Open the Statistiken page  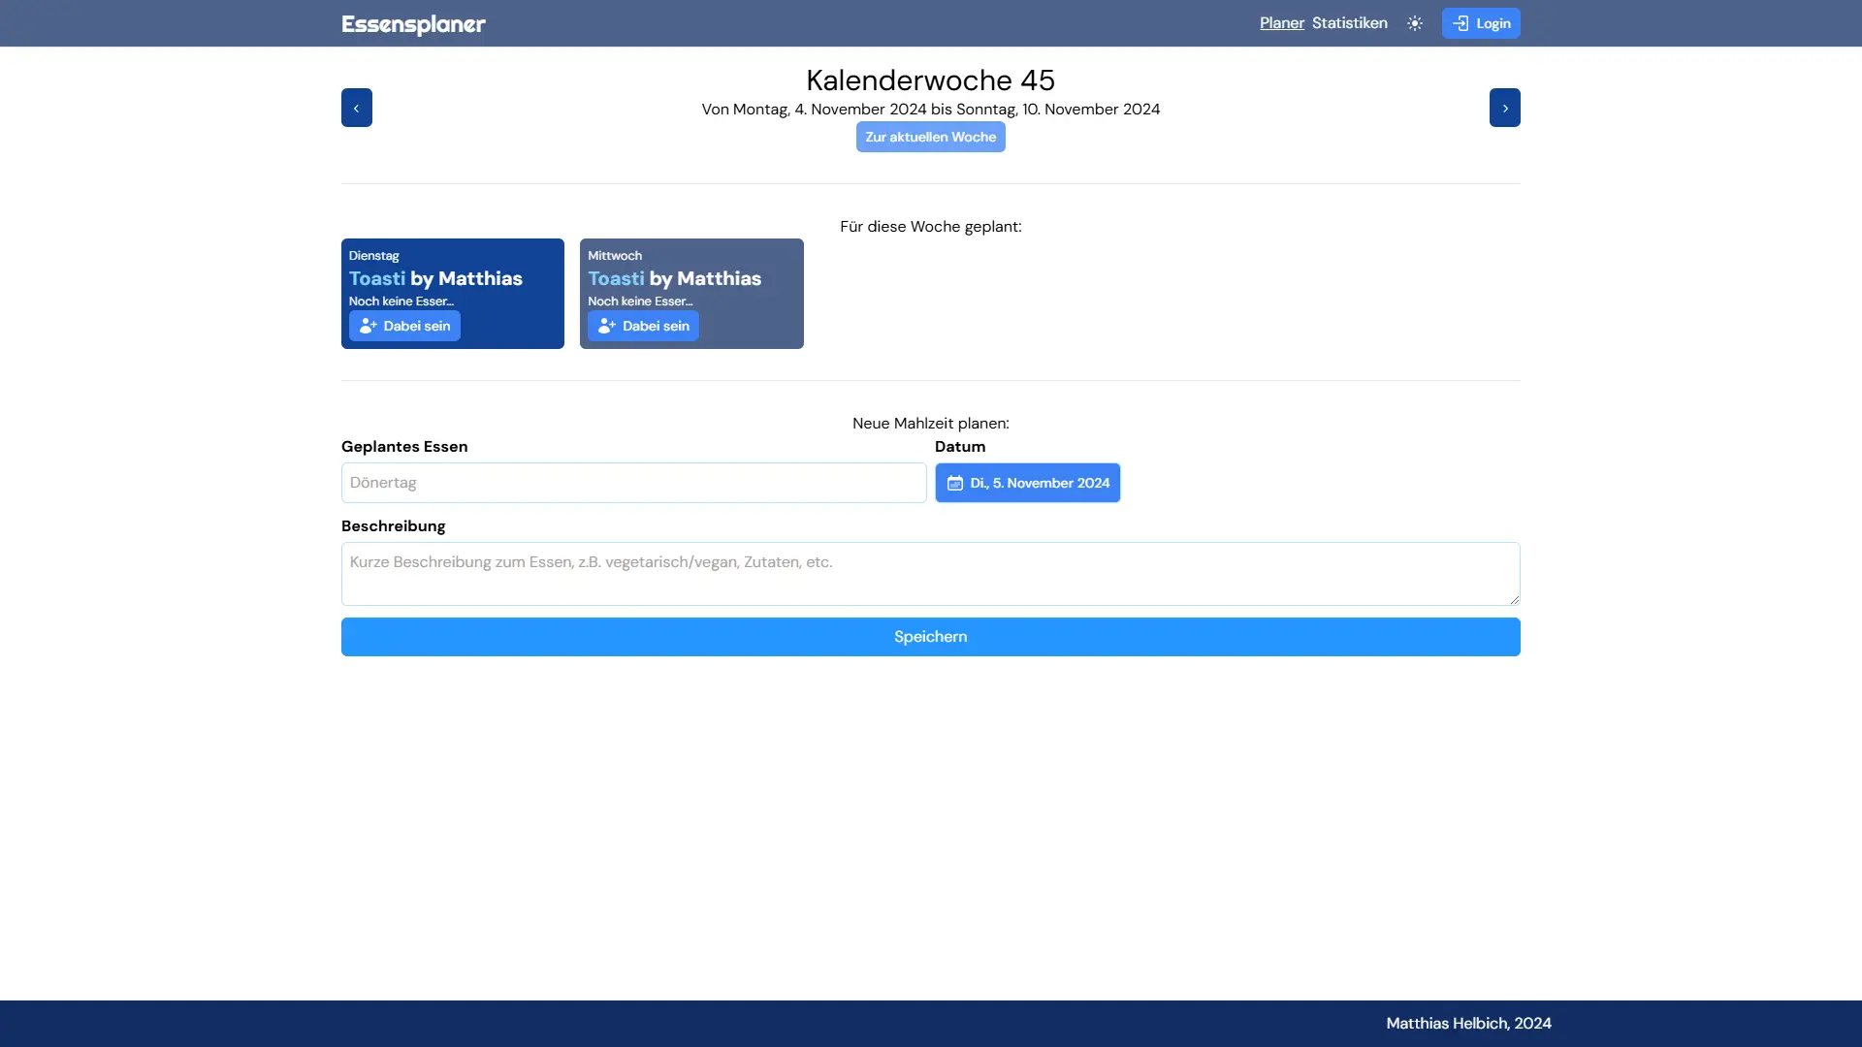1349,23
